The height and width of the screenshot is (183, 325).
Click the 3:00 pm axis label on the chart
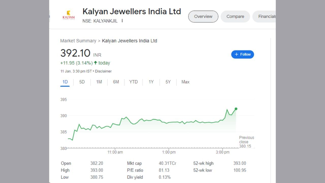(222, 152)
